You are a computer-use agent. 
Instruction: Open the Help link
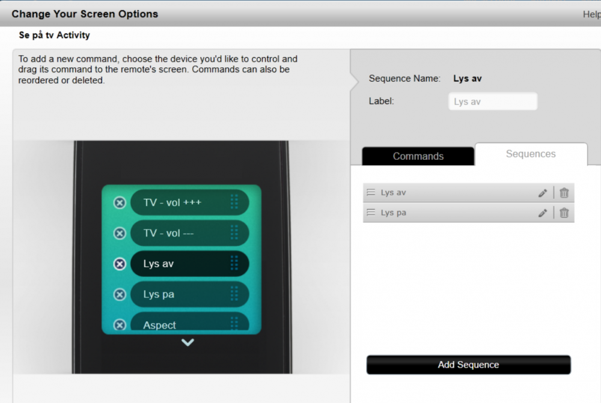point(591,14)
